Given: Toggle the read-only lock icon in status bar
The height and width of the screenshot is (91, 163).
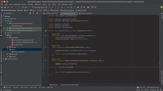Looking at the screenshot, I should [158, 90].
